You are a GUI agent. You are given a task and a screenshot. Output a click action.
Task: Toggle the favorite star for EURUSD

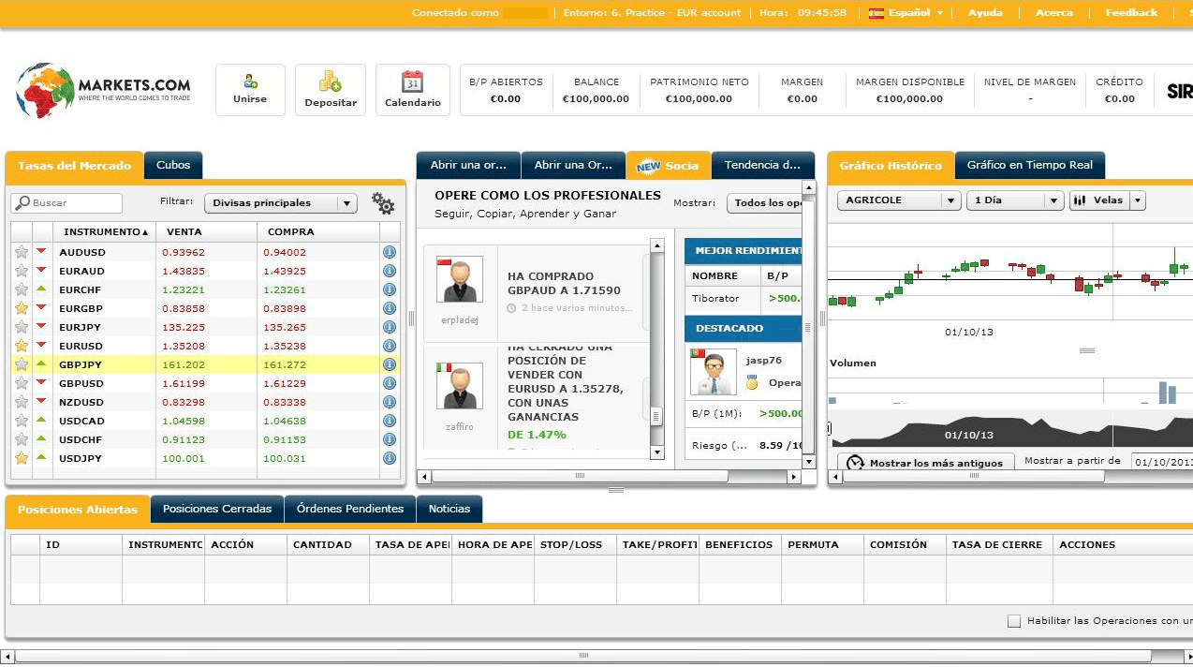click(22, 346)
